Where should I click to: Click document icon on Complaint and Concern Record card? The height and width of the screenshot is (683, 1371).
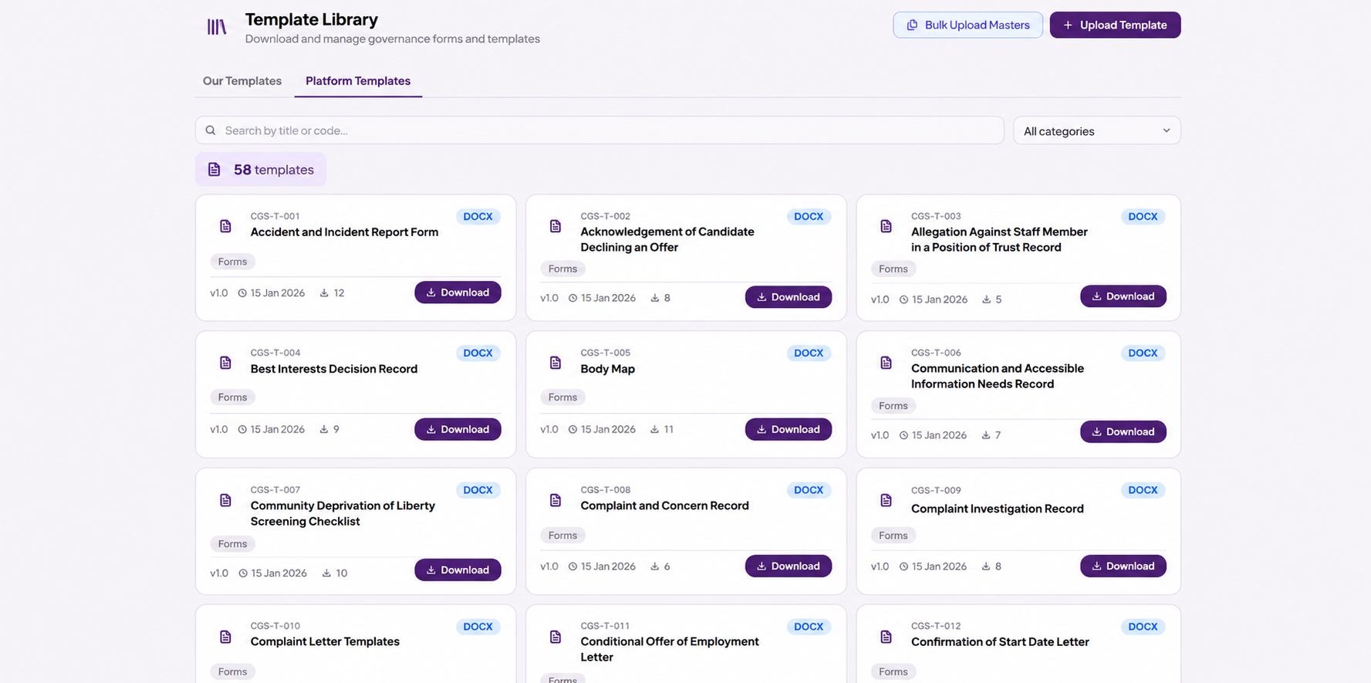555,500
